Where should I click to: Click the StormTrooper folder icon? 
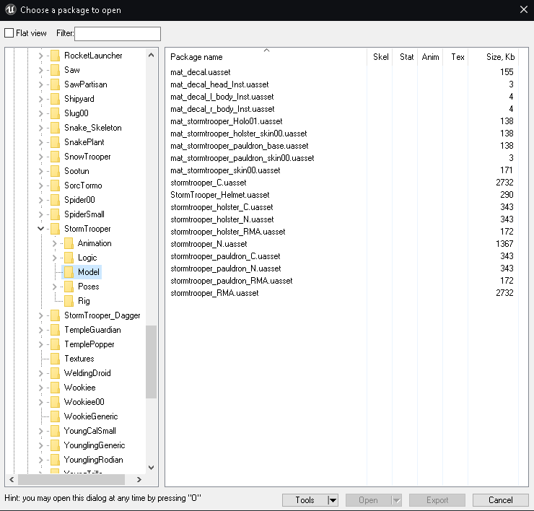click(x=55, y=229)
